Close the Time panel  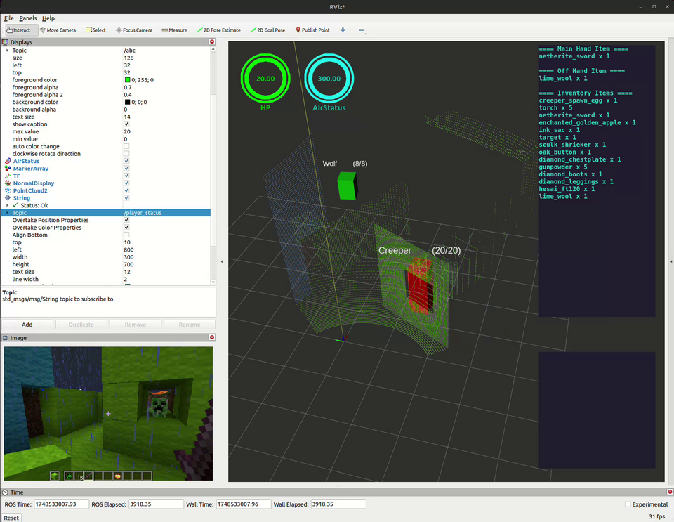(670, 492)
